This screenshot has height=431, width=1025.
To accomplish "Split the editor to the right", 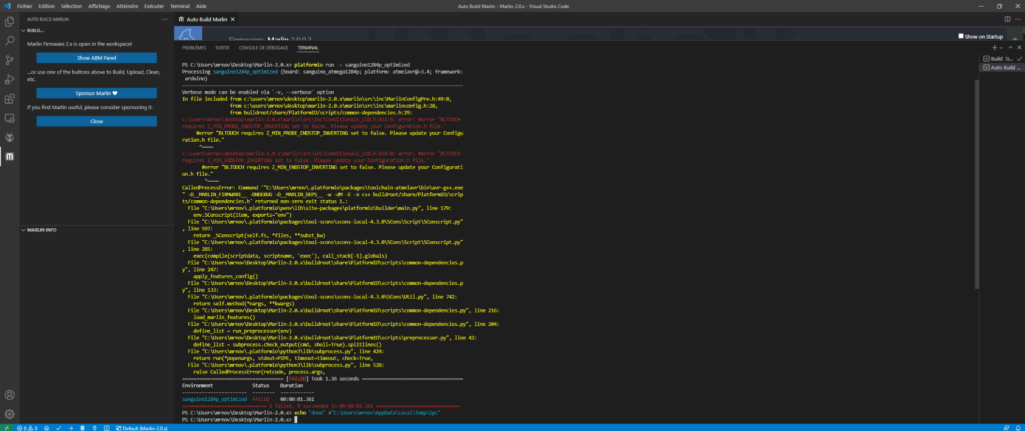I will coord(1007,19).
